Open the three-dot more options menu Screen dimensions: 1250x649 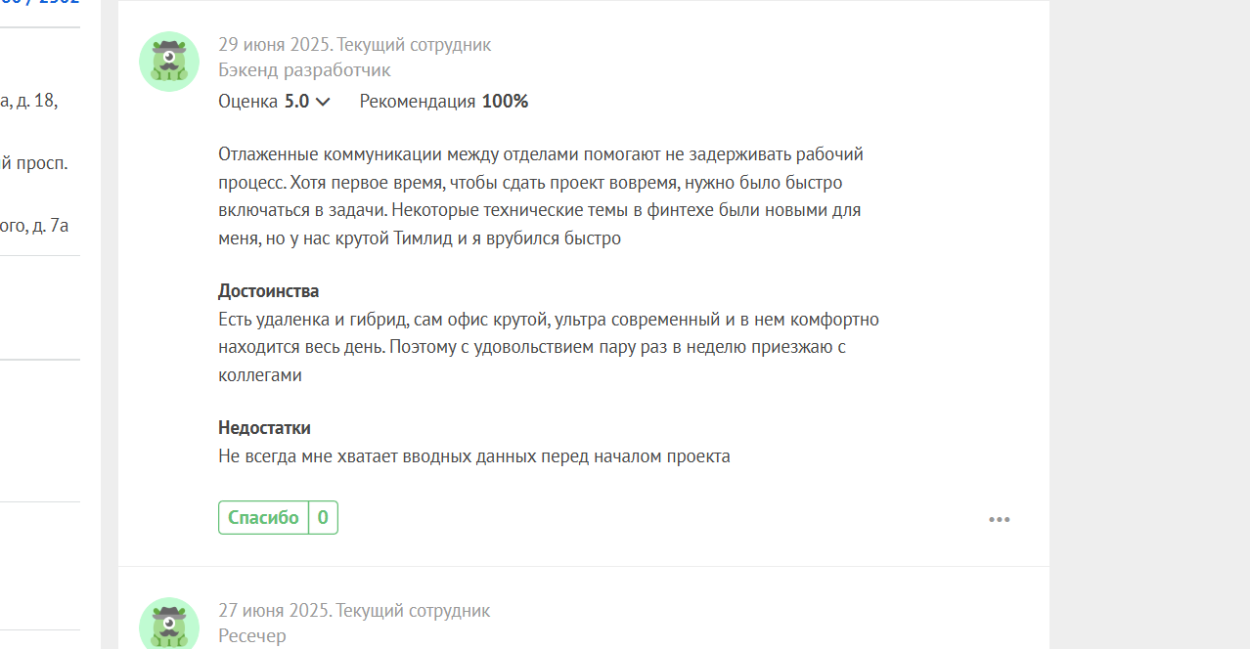999,520
